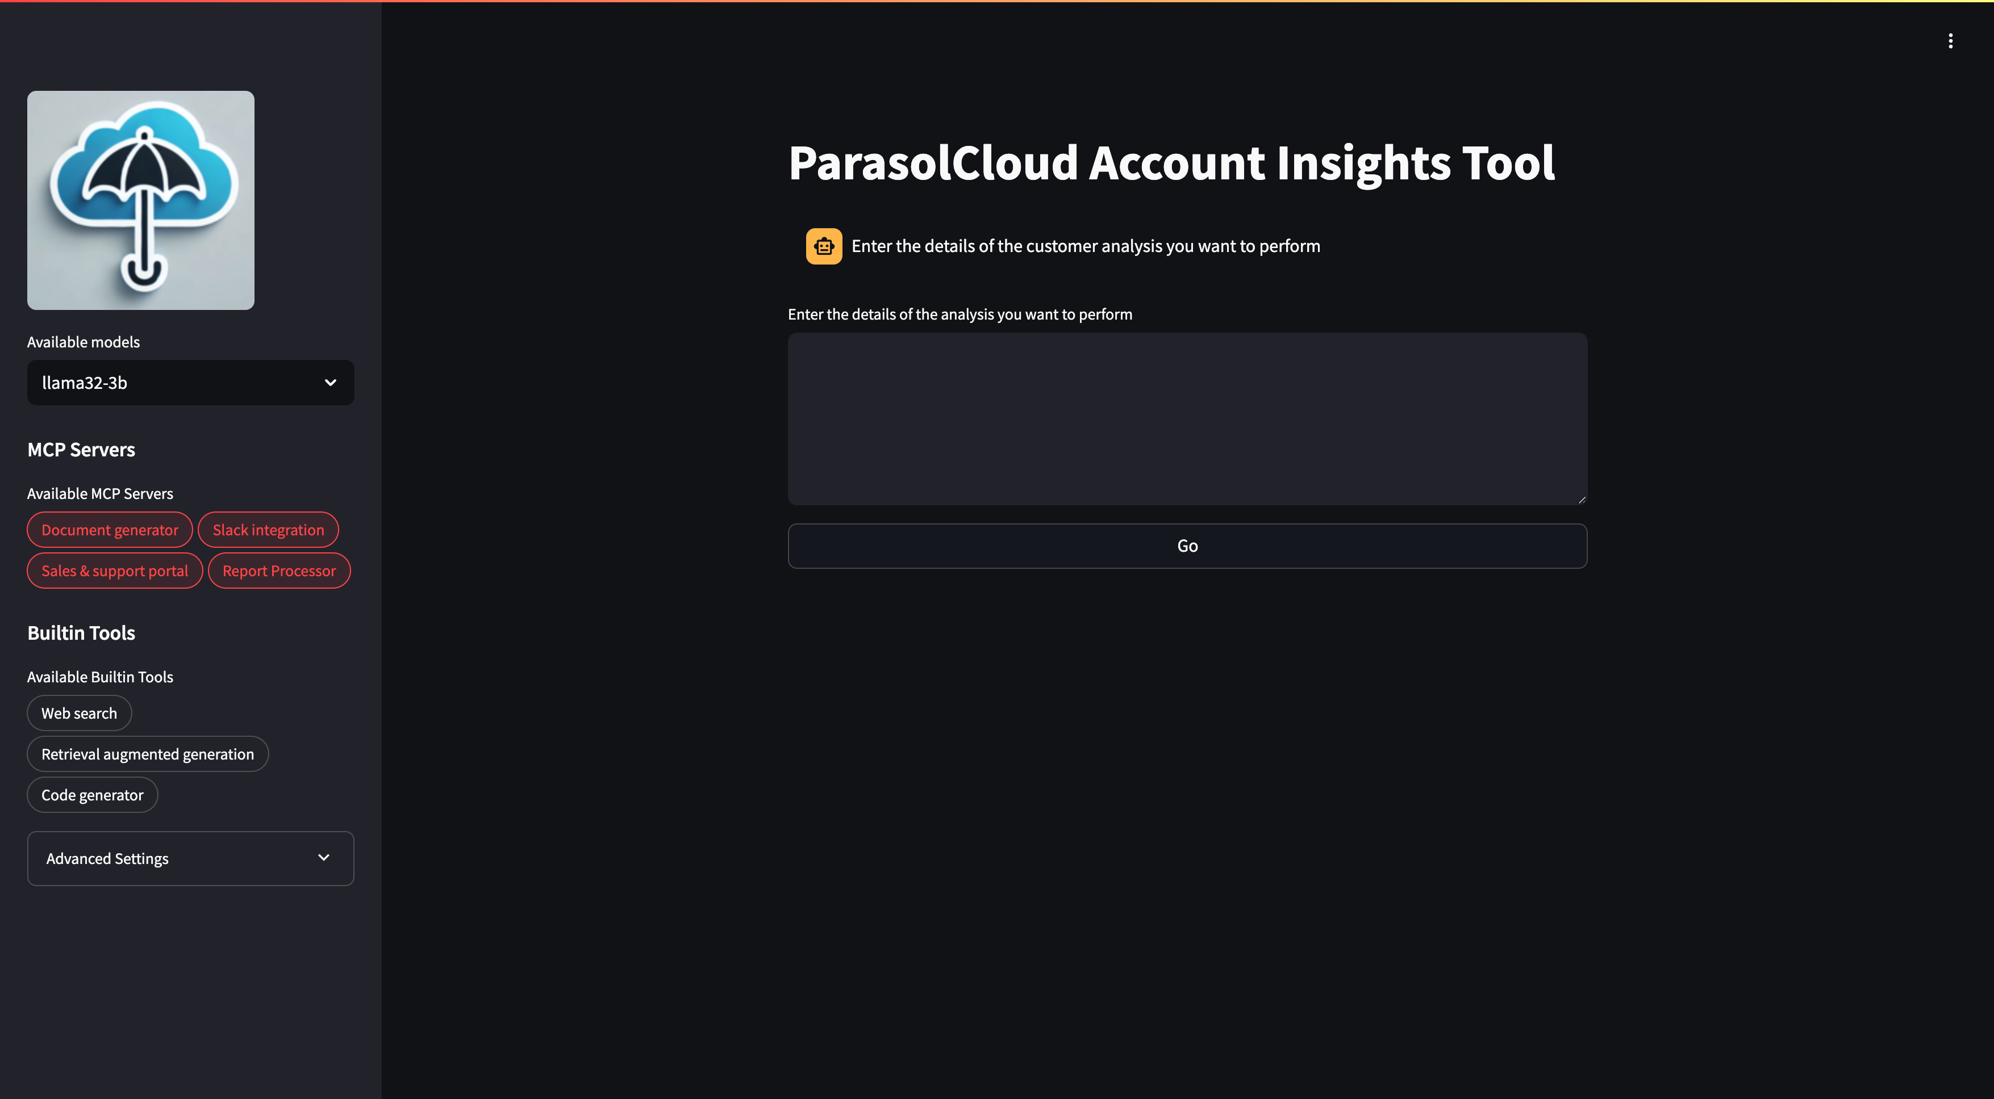Open the available models dropdown
The height and width of the screenshot is (1099, 1994).
190,382
